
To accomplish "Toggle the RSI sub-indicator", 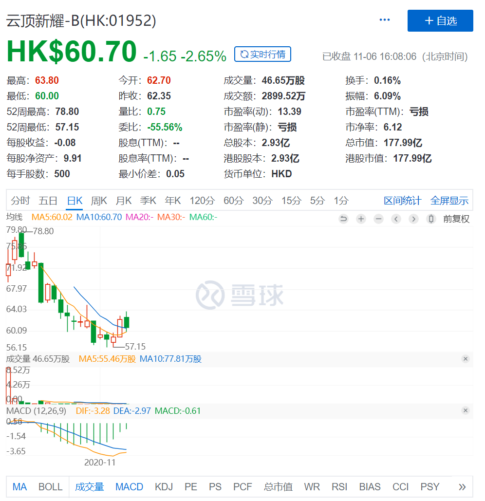I will click(x=339, y=486).
